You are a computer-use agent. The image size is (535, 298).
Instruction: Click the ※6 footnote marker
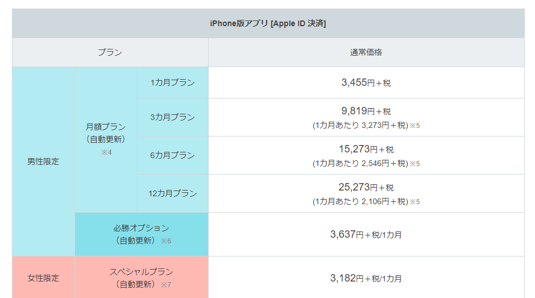[x=166, y=241]
